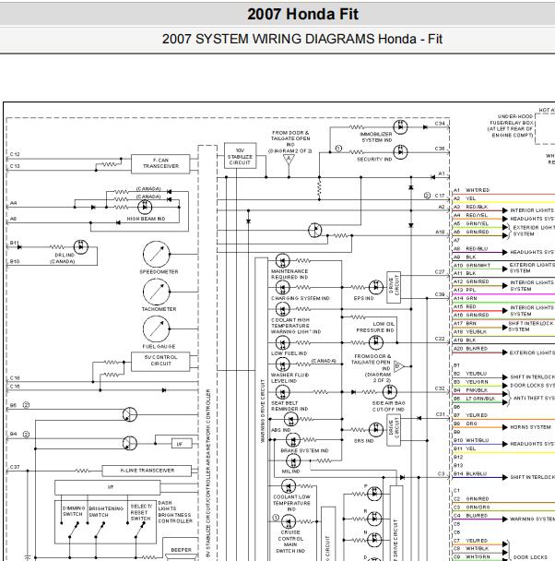
Task: Click the 'C22' terminal label
Action: [440, 339]
